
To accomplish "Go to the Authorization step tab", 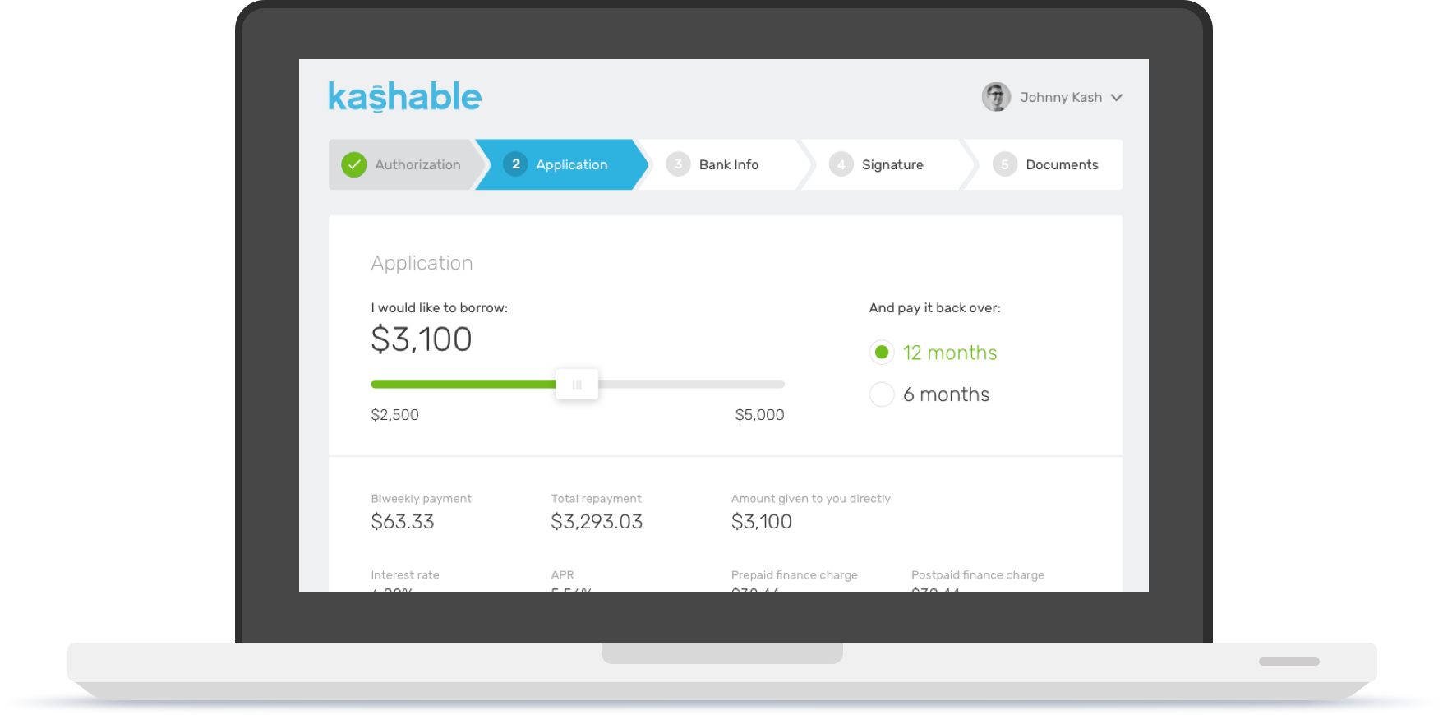I will [x=417, y=164].
